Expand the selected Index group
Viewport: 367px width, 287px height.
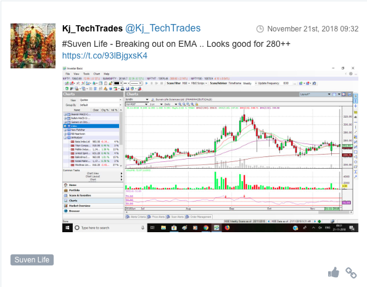point(65,126)
